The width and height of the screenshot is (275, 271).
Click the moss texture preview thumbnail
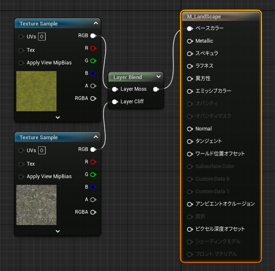click(36, 91)
